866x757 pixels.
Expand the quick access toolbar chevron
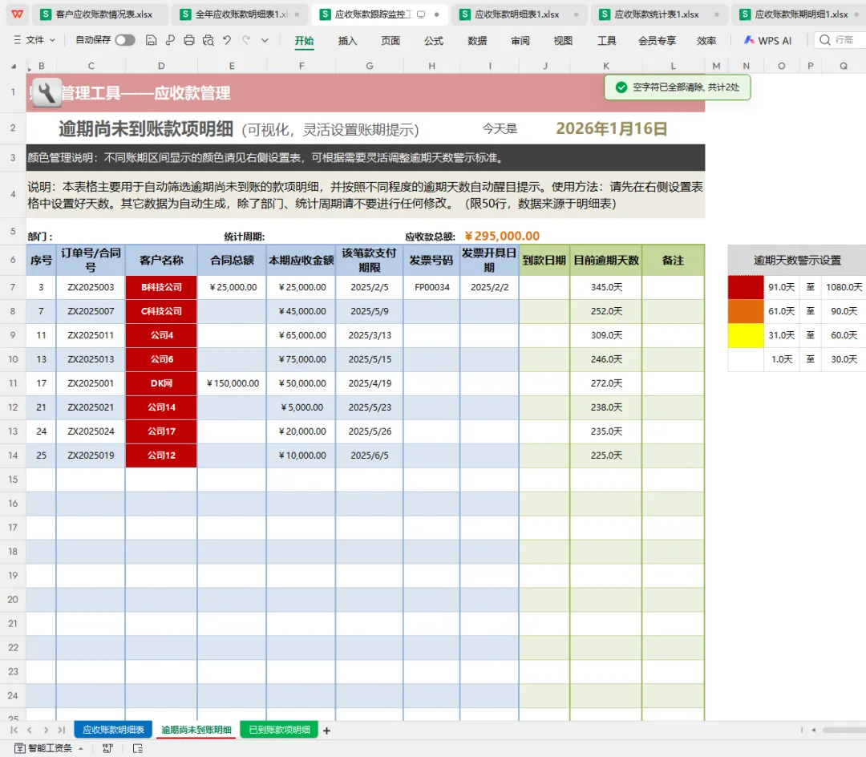point(265,40)
